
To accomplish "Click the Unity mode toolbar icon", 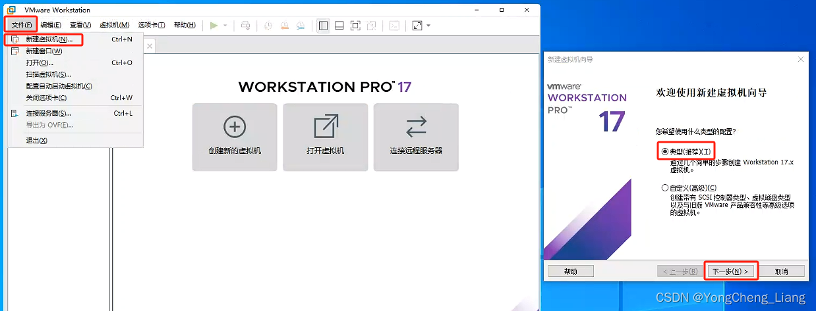I will (x=372, y=25).
